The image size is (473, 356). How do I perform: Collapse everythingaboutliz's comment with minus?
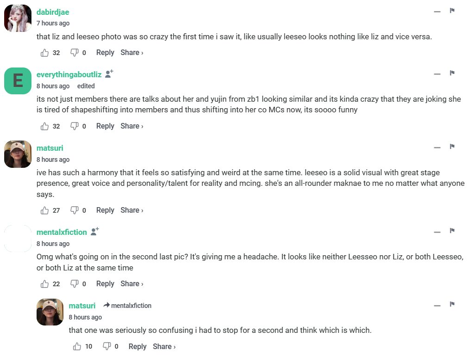click(x=437, y=74)
